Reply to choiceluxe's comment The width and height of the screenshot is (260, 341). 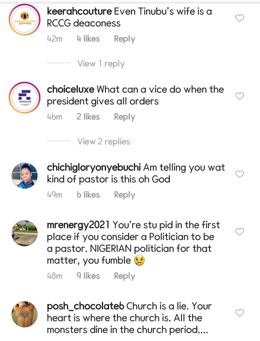tap(124, 117)
